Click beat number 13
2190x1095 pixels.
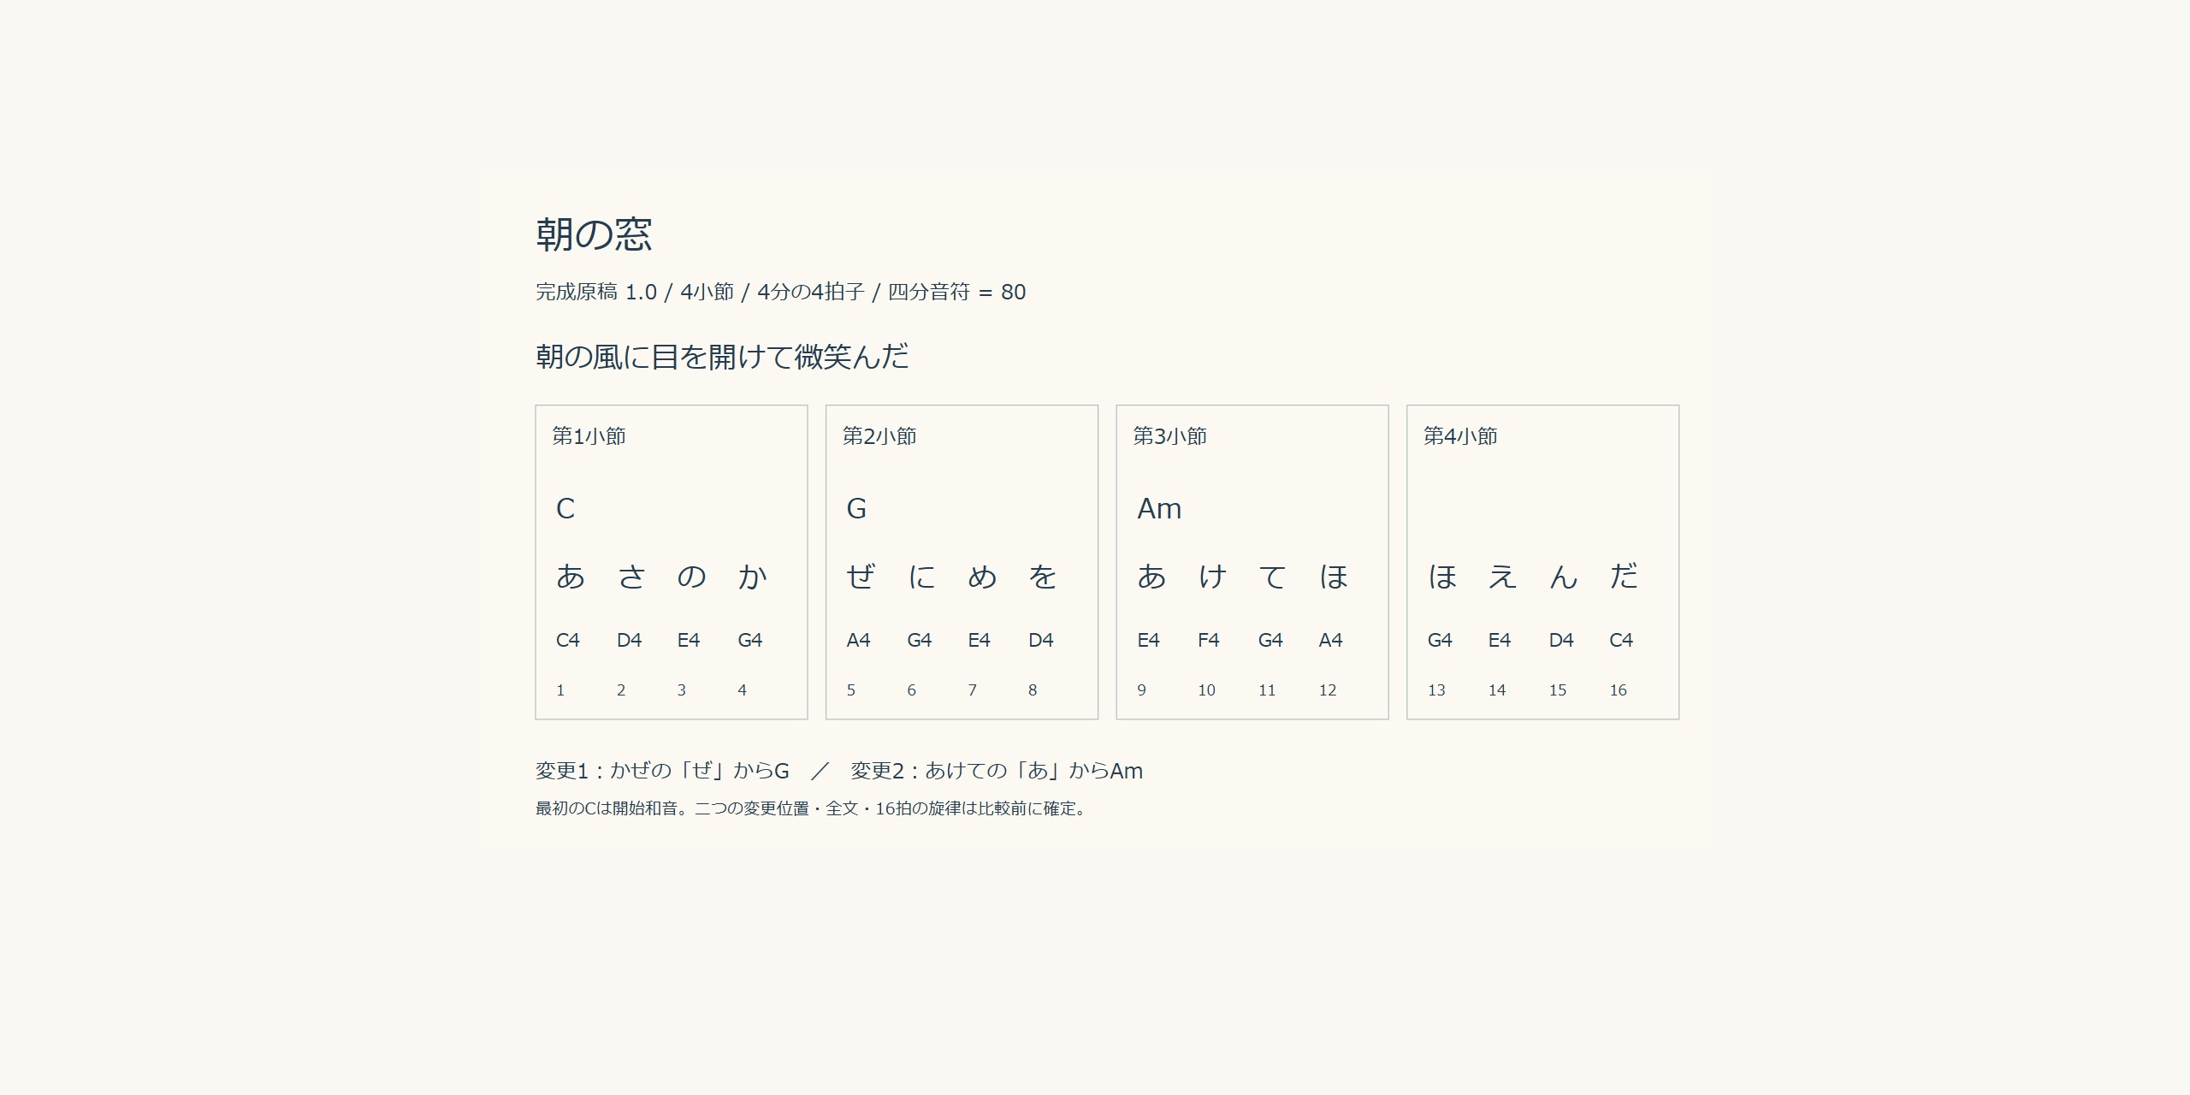1436,690
